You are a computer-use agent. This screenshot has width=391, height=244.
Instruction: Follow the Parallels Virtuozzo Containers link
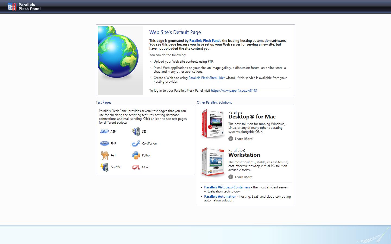227,187
